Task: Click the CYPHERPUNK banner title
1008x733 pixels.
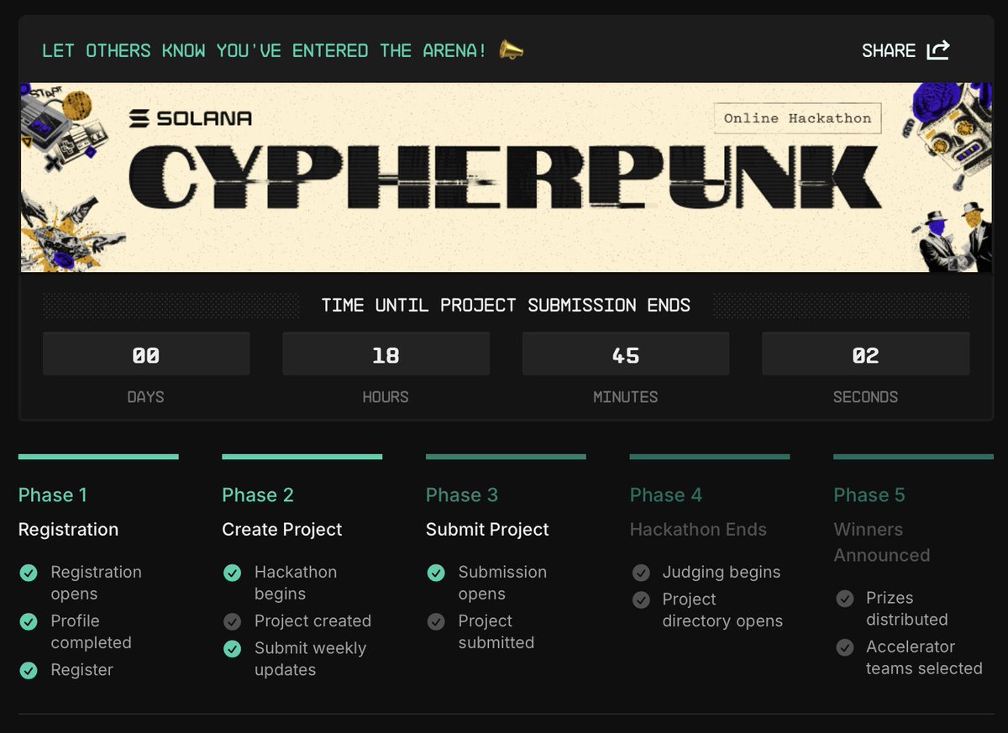Action: coord(505,176)
